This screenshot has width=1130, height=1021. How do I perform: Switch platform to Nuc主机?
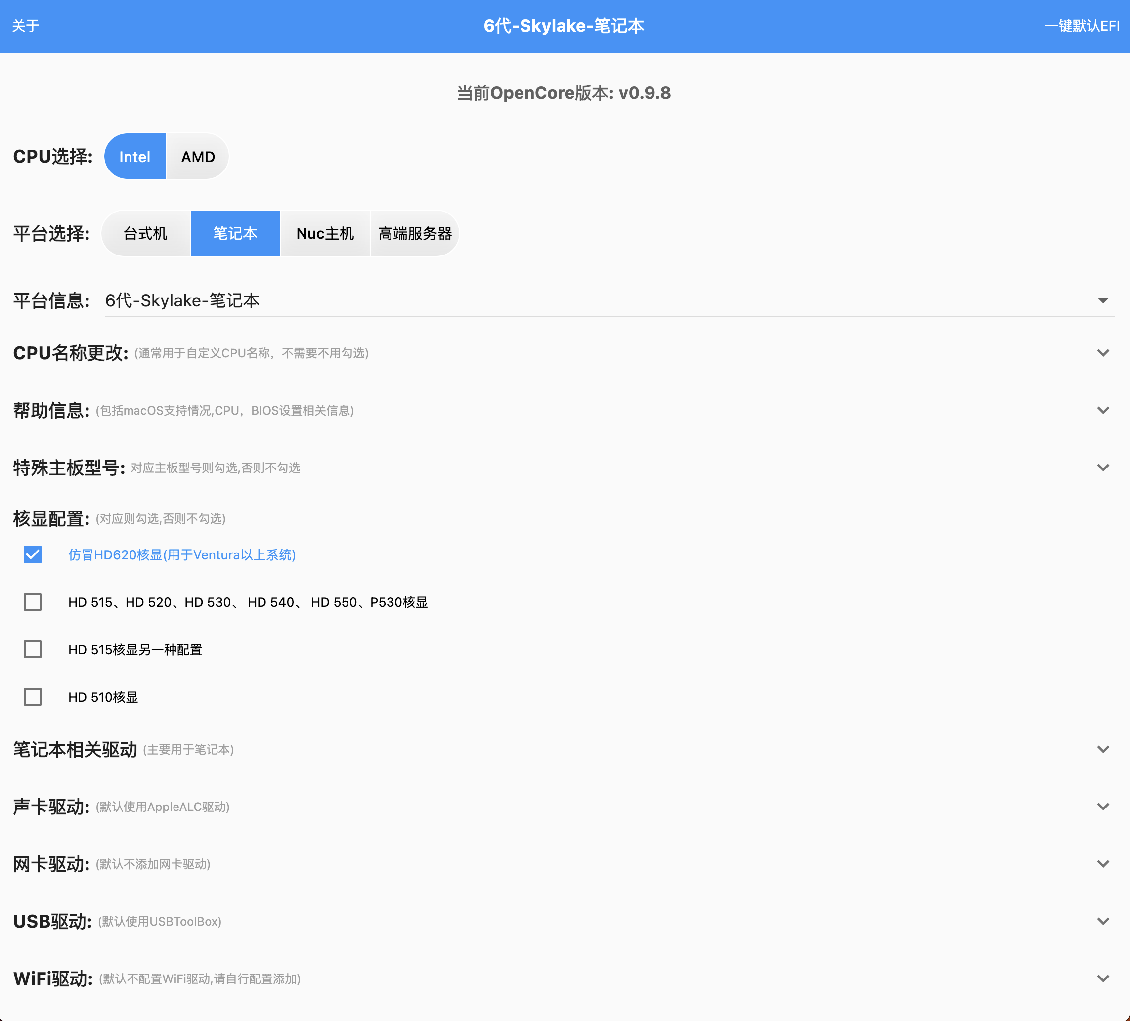[325, 234]
